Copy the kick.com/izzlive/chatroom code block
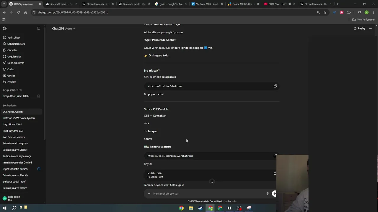The width and height of the screenshot is (378, 212). click(x=275, y=86)
